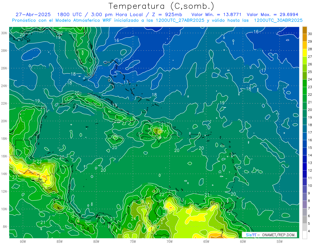The width and height of the screenshot is (317, 245).
Task: Click latitude axis label "12N"
Action: (x=4, y=191)
